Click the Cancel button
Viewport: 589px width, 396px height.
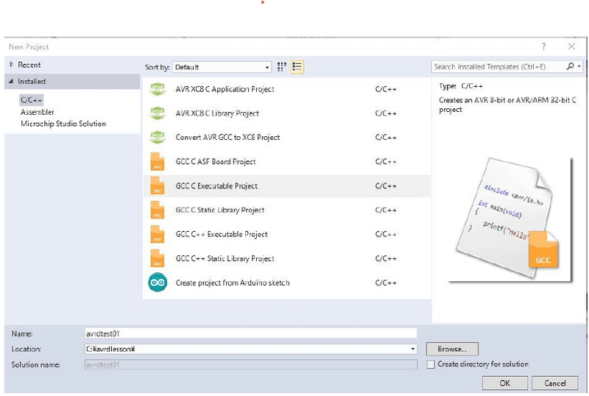tap(555, 383)
